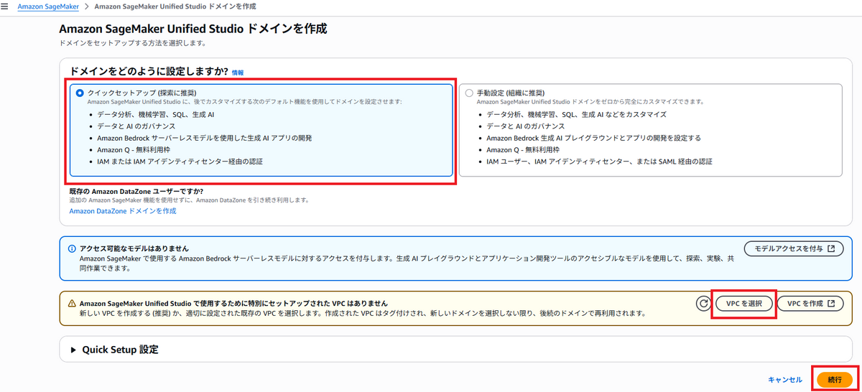Click the refresh VPC icon button
This screenshot has width=862, height=392.
(703, 304)
